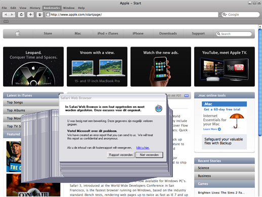Follow the 'klikt u hier' link in the dialog

pos(143,148)
